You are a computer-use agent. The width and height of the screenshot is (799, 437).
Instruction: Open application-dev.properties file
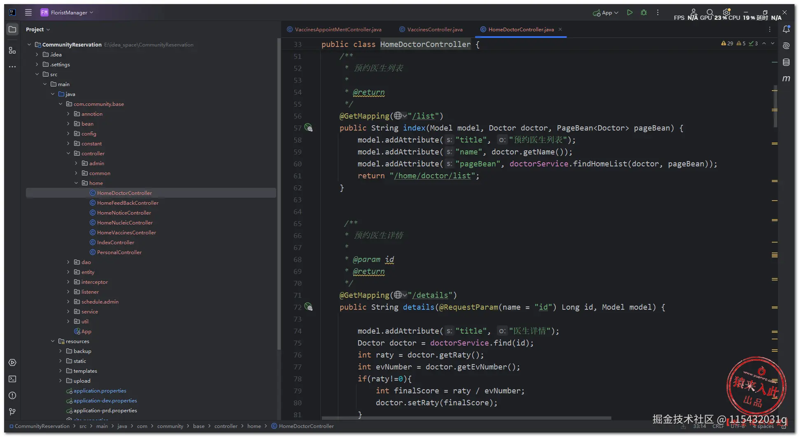point(105,400)
